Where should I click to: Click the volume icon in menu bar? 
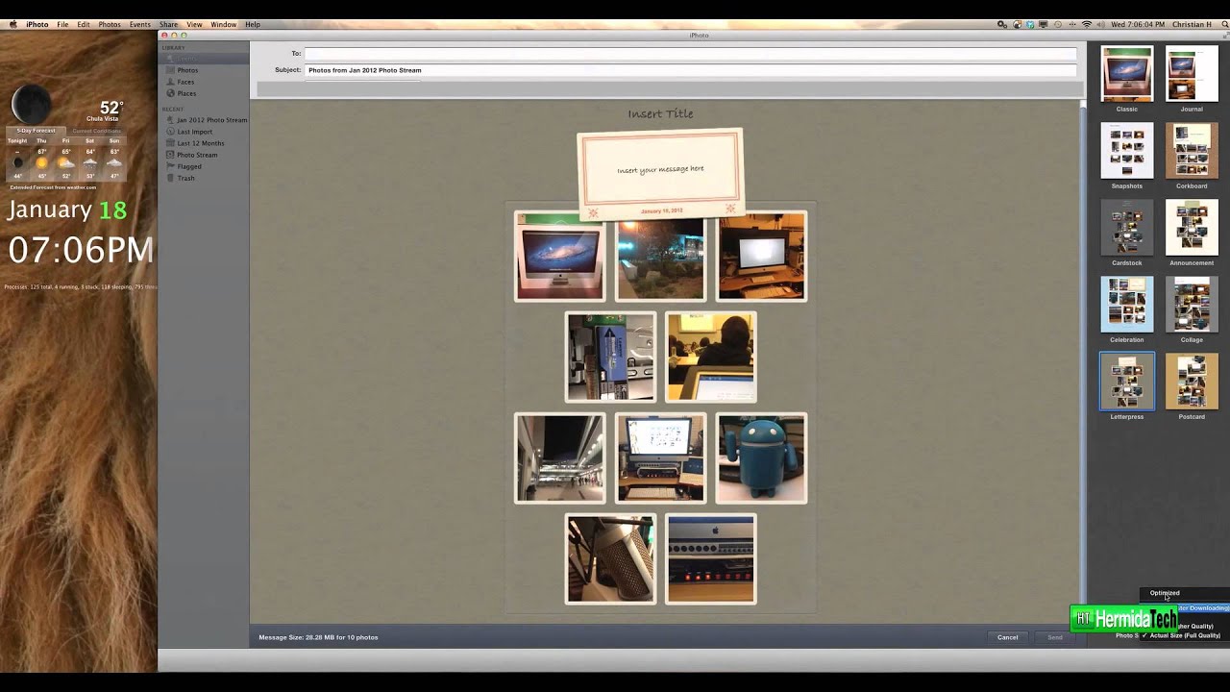point(1101,24)
